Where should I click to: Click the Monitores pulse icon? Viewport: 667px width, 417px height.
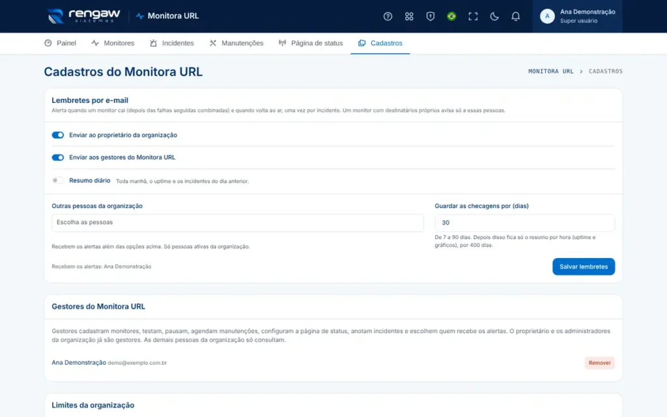tap(95, 43)
